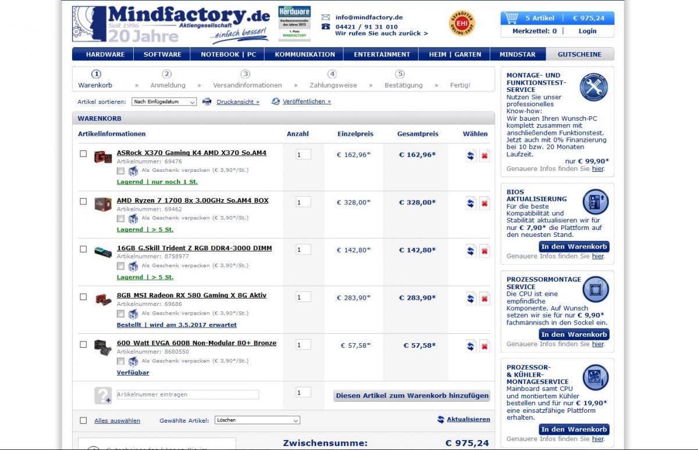
Task: Click ASRock motherboard product thumbnail
Action: coord(103,157)
